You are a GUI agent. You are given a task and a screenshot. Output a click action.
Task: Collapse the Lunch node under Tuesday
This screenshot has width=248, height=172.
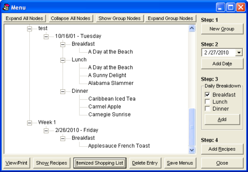click(x=63, y=60)
